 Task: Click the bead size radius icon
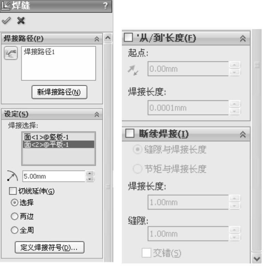[x=12, y=176]
